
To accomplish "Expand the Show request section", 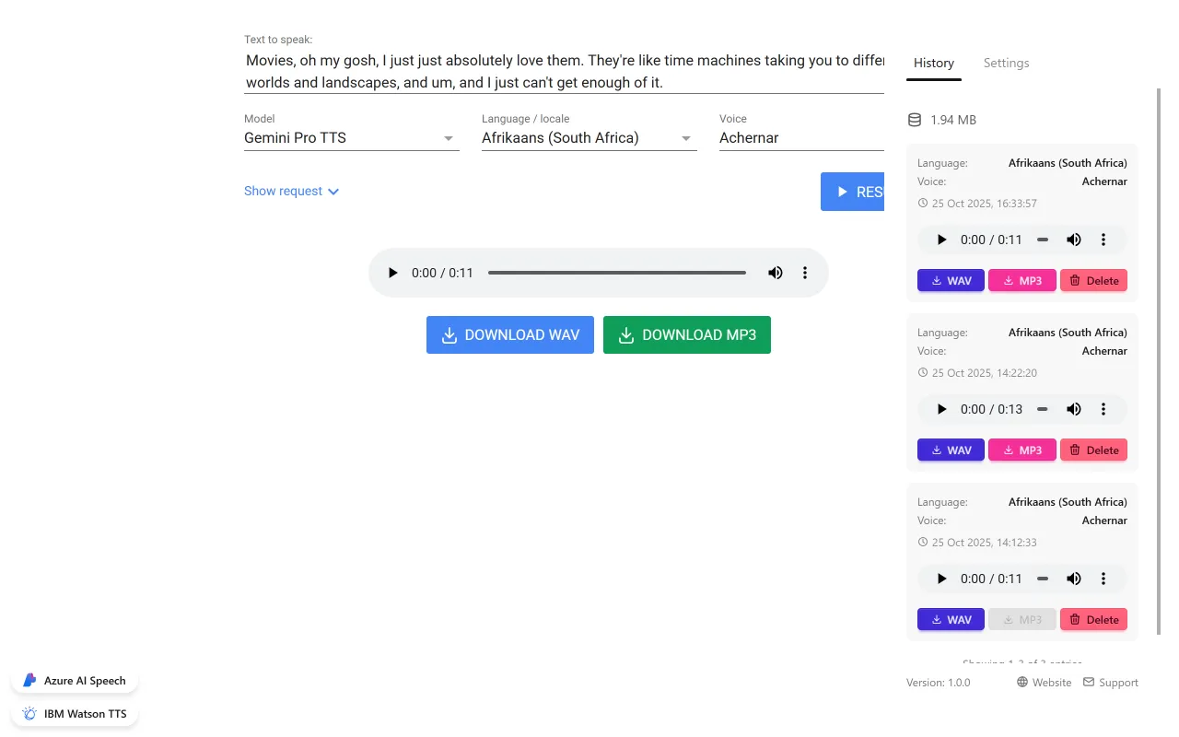I will click(291, 191).
